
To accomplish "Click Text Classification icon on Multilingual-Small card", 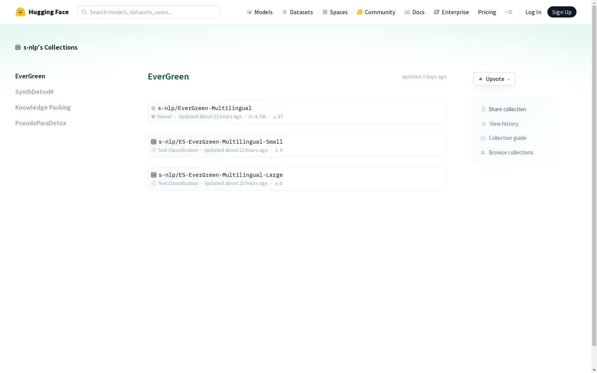I will pyautogui.click(x=153, y=150).
